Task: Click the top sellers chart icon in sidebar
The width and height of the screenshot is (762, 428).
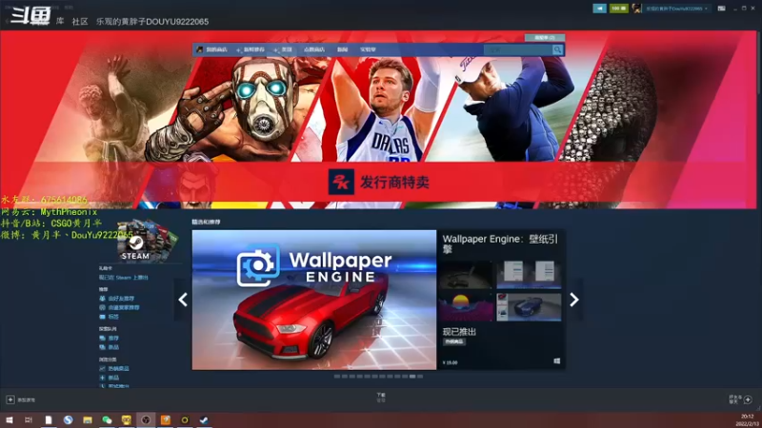Action: tap(102, 369)
